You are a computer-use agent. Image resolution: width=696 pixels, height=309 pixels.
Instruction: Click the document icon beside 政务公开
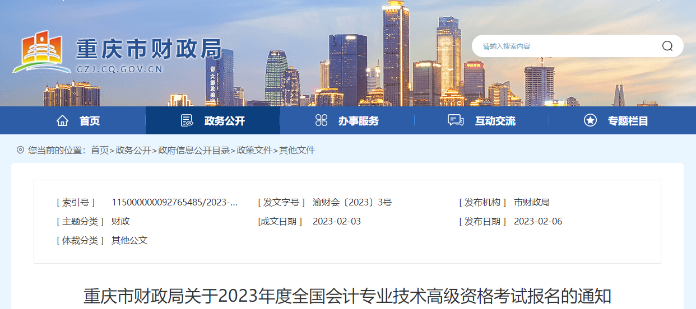pos(187,120)
